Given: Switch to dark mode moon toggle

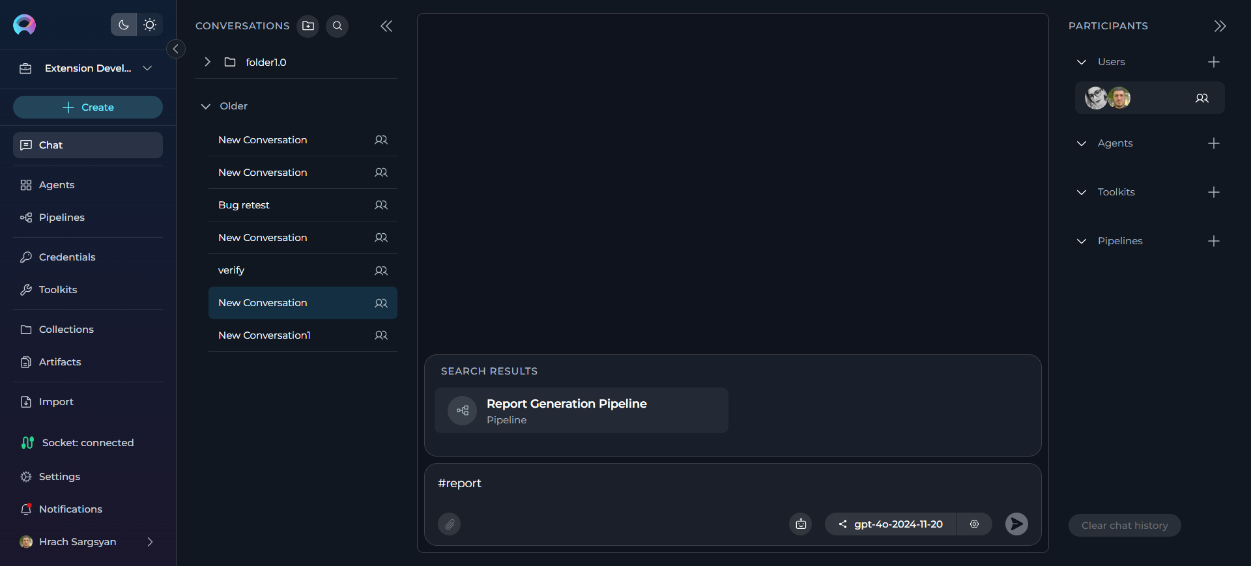Looking at the screenshot, I should pyautogui.click(x=124, y=25).
